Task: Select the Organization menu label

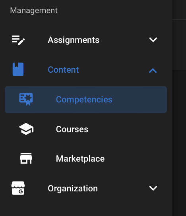Action: (x=73, y=189)
